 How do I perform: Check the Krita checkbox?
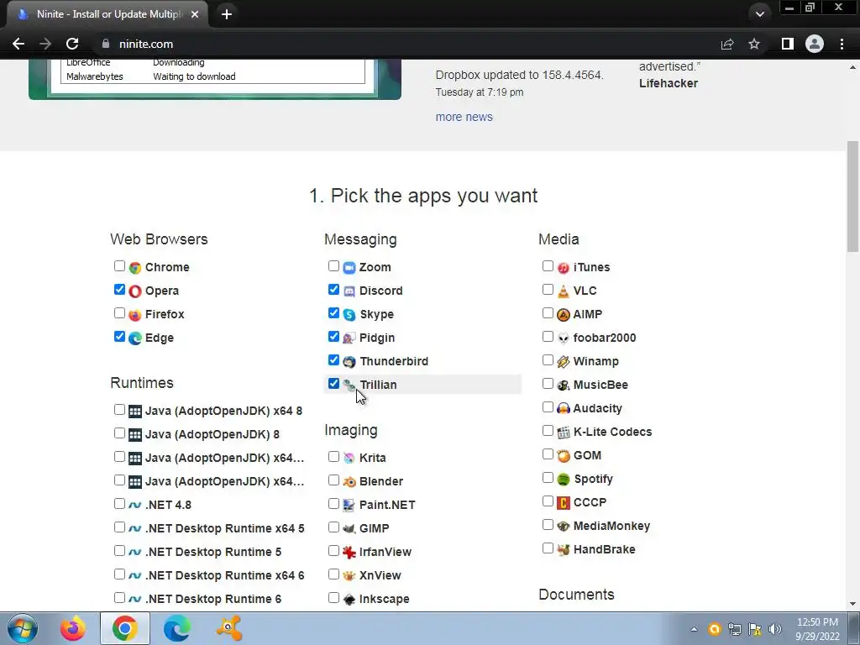[x=333, y=456]
